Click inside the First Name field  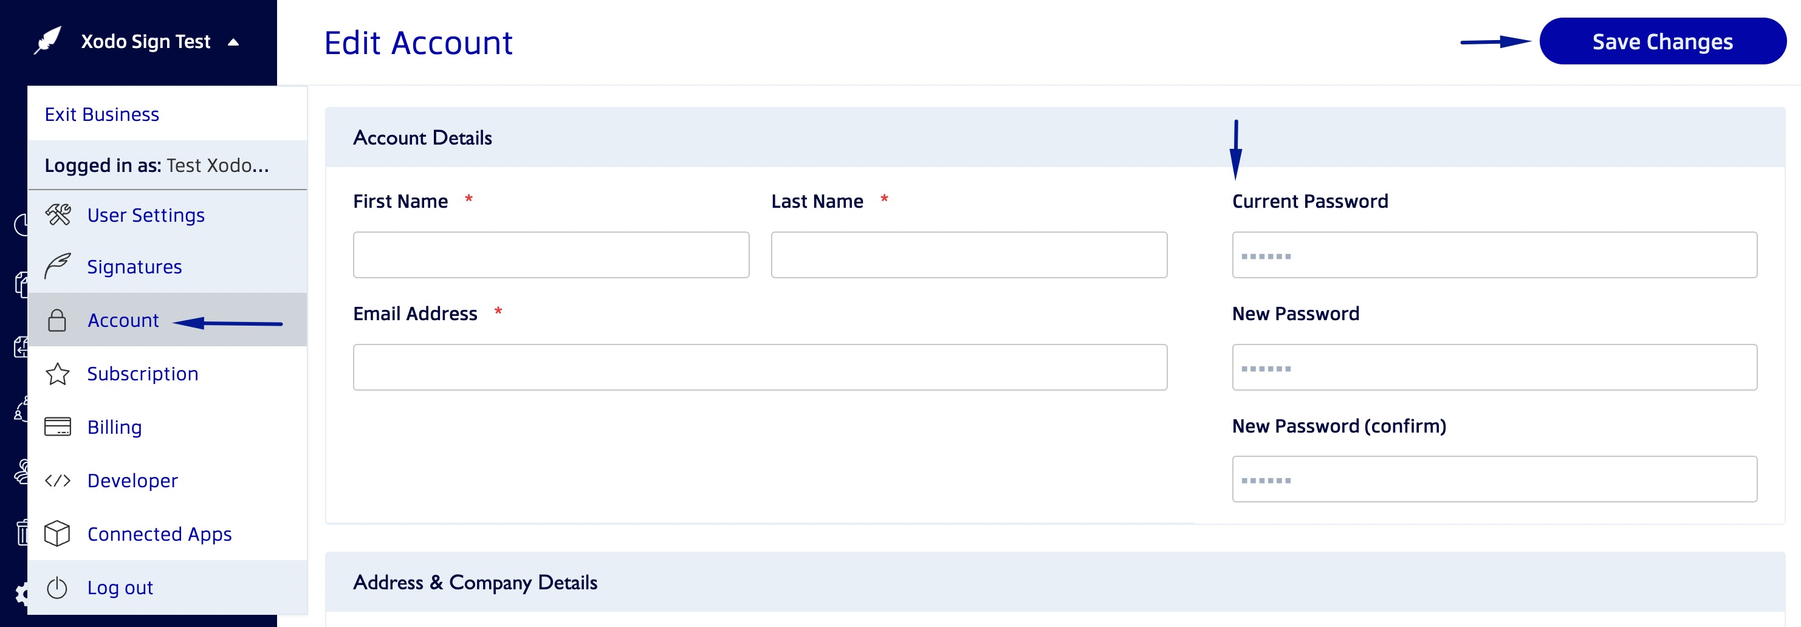551,255
